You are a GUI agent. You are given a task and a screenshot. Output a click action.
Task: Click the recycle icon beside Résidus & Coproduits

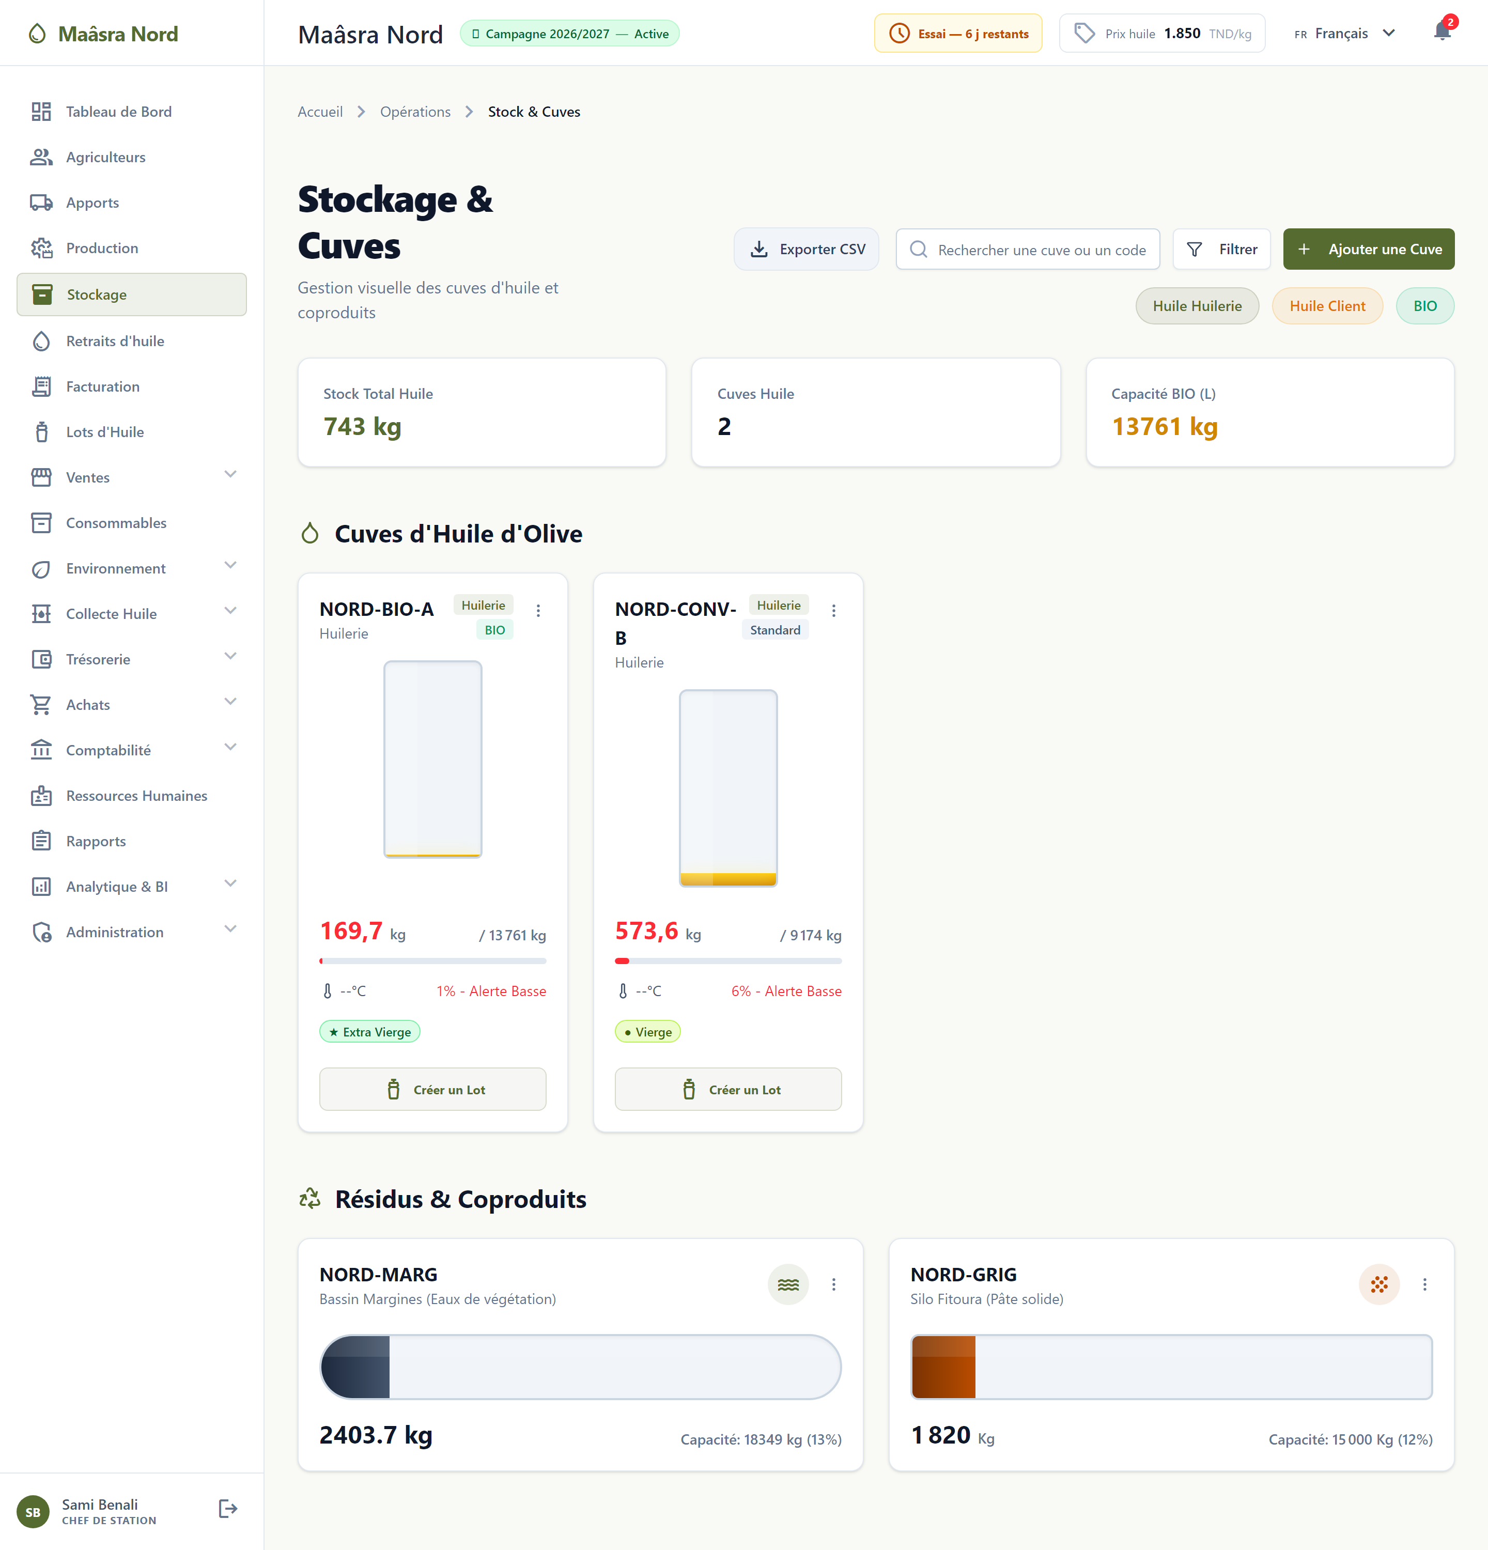[x=310, y=1199]
